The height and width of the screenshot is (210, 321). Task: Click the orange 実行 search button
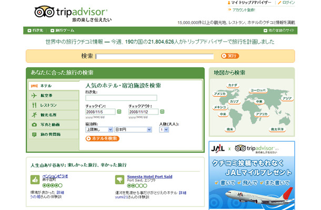[x=230, y=56]
